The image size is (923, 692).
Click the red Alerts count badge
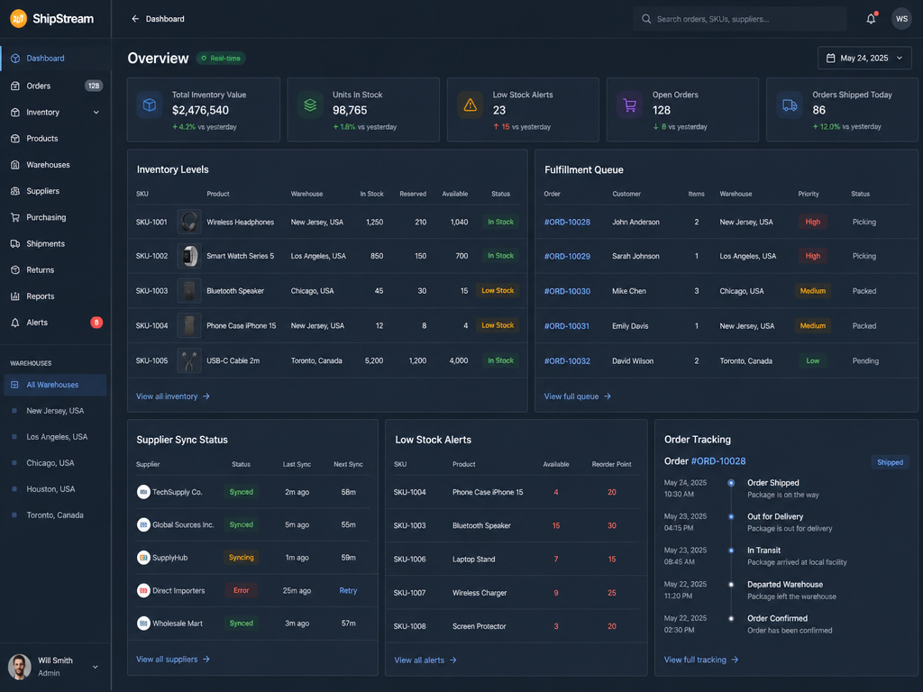(x=96, y=323)
